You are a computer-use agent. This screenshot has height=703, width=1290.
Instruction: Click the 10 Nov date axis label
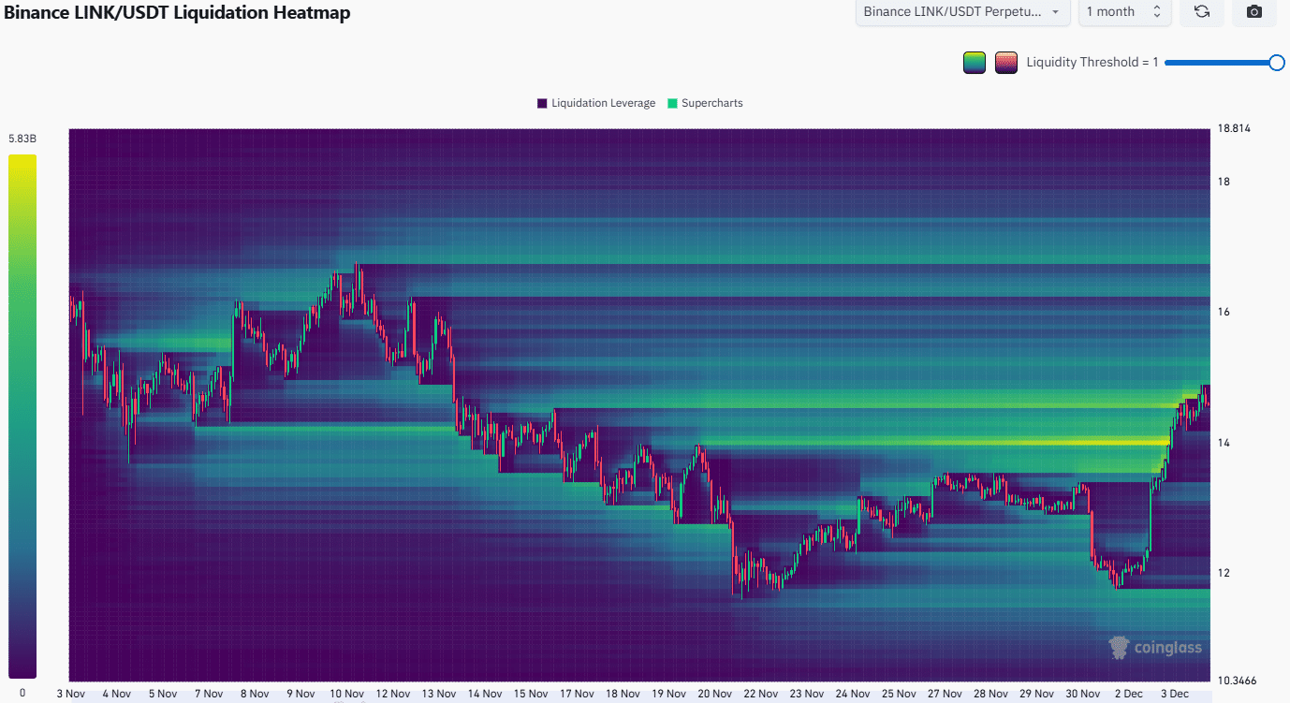[346, 694]
